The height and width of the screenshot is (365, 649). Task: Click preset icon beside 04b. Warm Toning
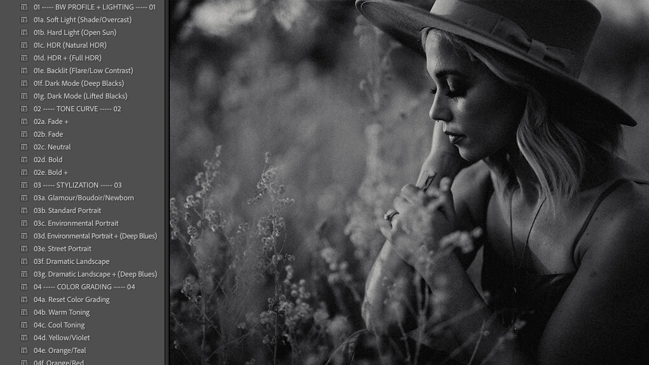point(24,312)
